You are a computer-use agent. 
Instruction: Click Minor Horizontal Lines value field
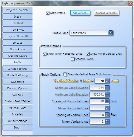[97, 108]
